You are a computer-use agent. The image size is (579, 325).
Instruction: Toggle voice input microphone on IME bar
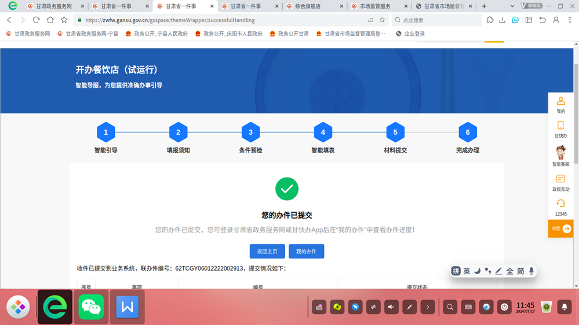[x=531, y=271]
